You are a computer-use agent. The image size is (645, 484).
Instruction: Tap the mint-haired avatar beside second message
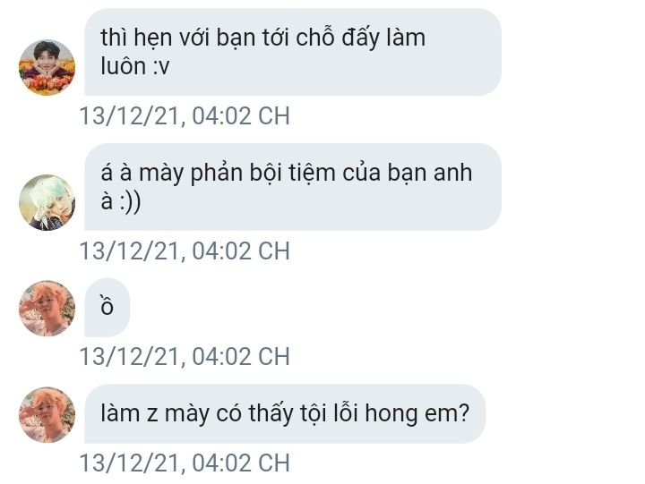pyautogui.click(x=47, y=202)
